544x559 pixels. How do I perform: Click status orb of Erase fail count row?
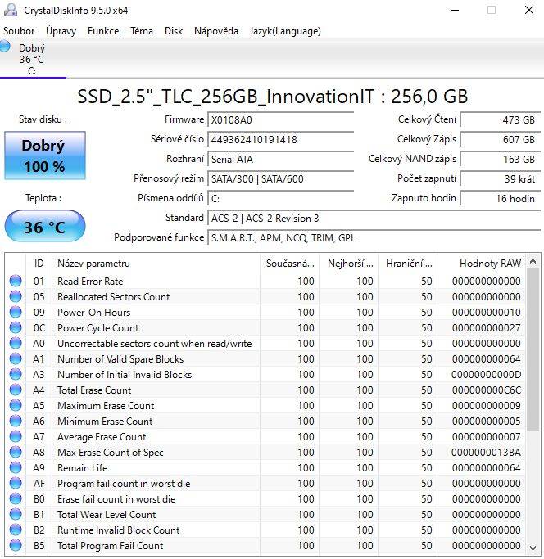tap(16, 498)
